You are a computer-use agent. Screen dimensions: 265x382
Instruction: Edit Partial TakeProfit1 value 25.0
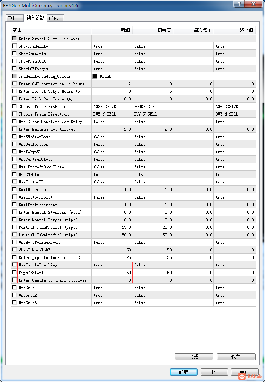tap(112, 227)
